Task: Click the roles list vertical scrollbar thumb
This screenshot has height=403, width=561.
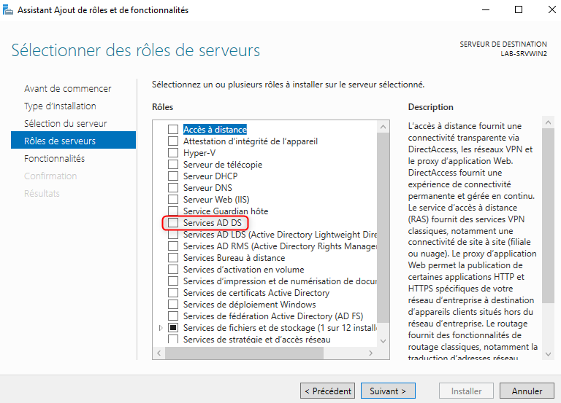Action: click(x=383, y=227)
